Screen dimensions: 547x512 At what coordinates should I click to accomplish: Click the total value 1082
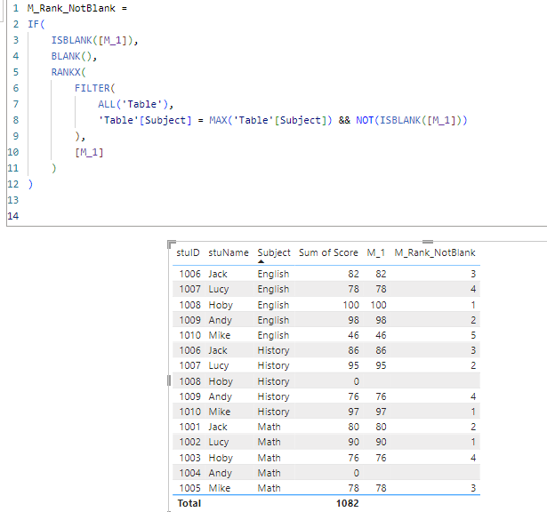(348, 503)
